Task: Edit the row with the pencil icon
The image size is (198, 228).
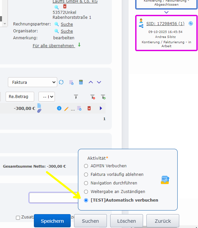Action: (66, 109)
